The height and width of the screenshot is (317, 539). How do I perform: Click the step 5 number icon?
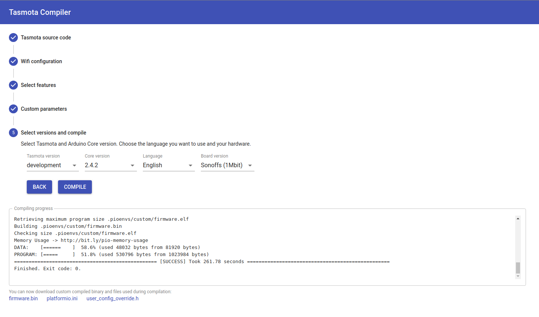pyautogui.click(x=13, y=133)
